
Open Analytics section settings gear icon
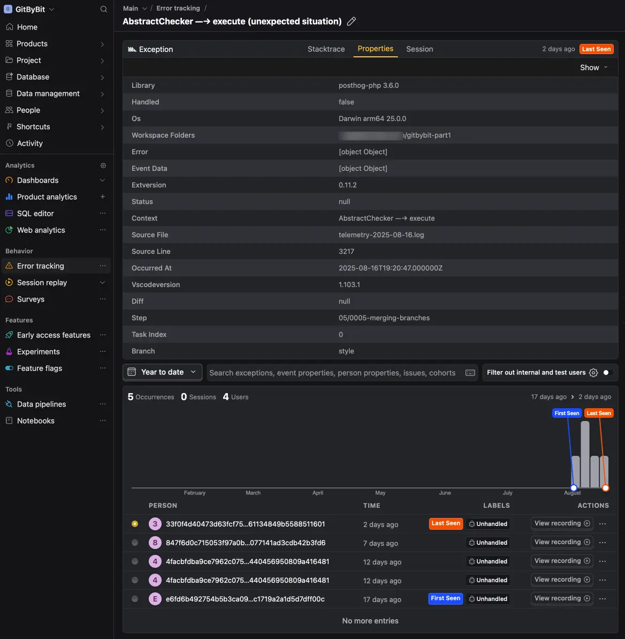pos(103,166)
